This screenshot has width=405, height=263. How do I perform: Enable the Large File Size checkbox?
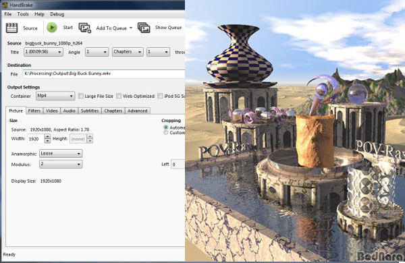[x=81, y=96]
